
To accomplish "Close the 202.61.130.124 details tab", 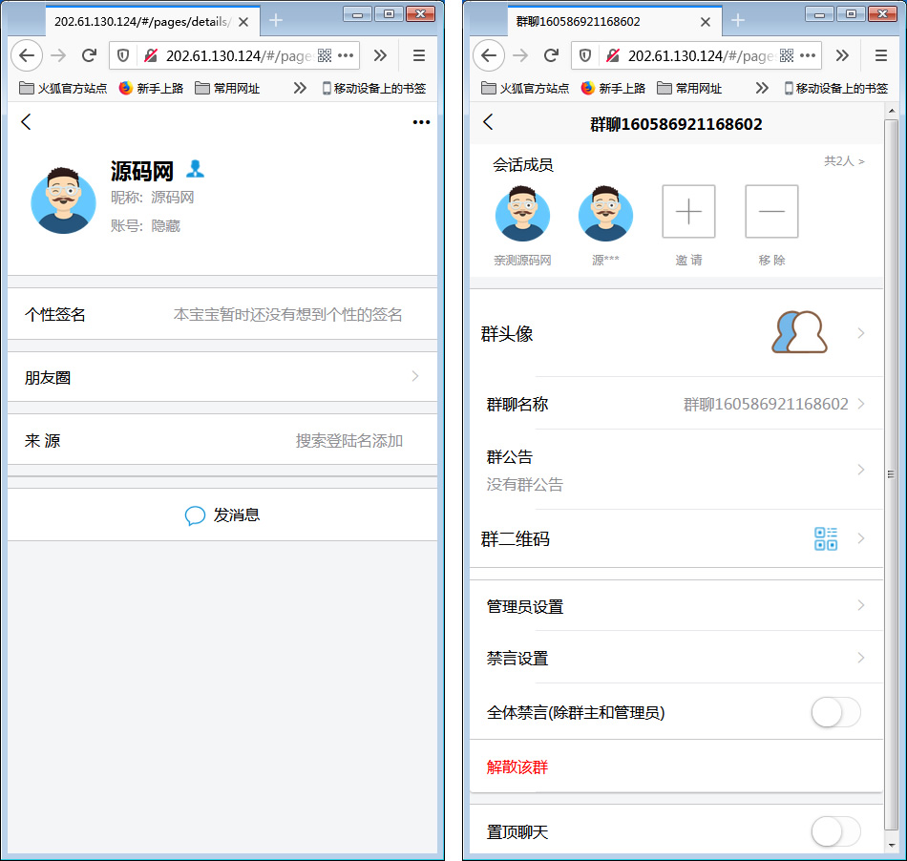I will [x=243, y=22].
